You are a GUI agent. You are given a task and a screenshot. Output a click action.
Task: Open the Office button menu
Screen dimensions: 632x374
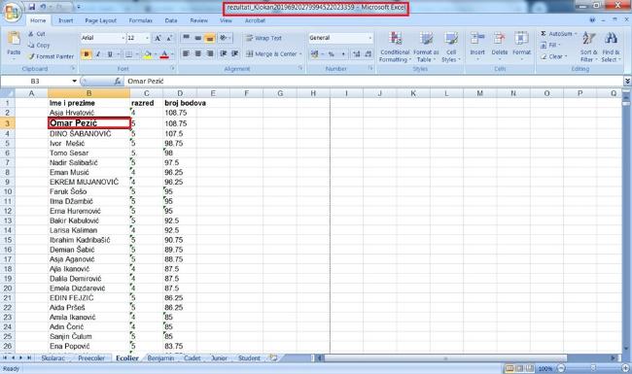pyautogui.click(x=12, y=12)
